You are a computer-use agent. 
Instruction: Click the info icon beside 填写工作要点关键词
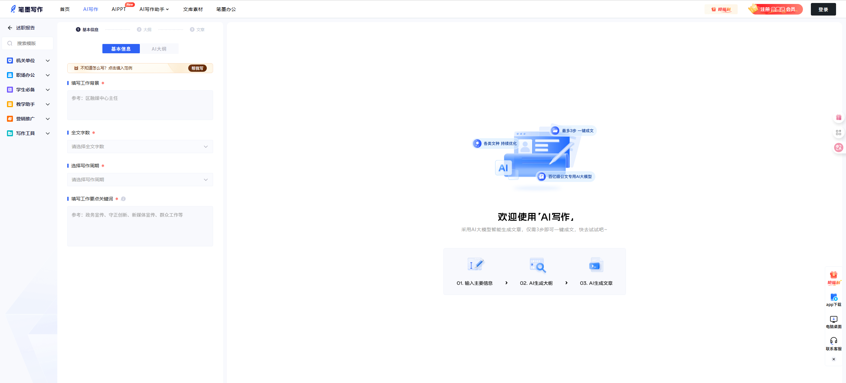click(123, 199)
